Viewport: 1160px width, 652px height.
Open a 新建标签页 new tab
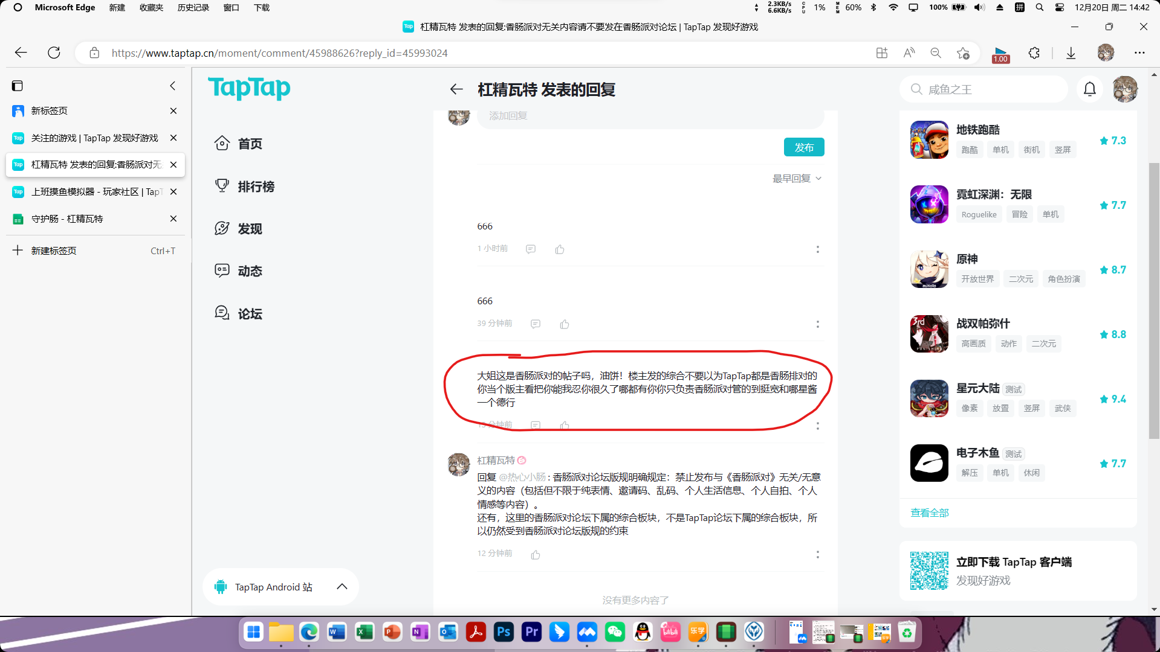coord(94,251)
